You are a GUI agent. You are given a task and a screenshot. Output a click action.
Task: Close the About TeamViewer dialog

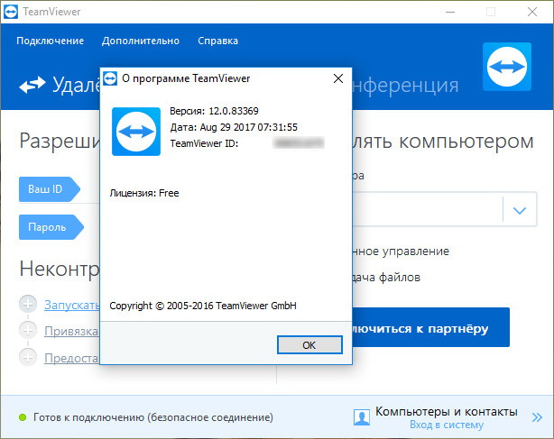click(338, 78)
